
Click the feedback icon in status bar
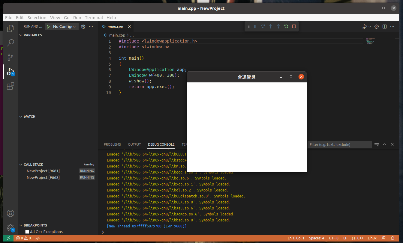pos(383,238)
